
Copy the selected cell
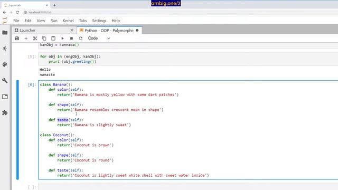pyautogui.click(x=44, y=39)
